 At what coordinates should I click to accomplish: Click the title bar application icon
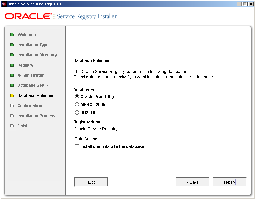click(x=4, y=4)
